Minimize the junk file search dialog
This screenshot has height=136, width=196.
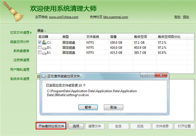144,75
